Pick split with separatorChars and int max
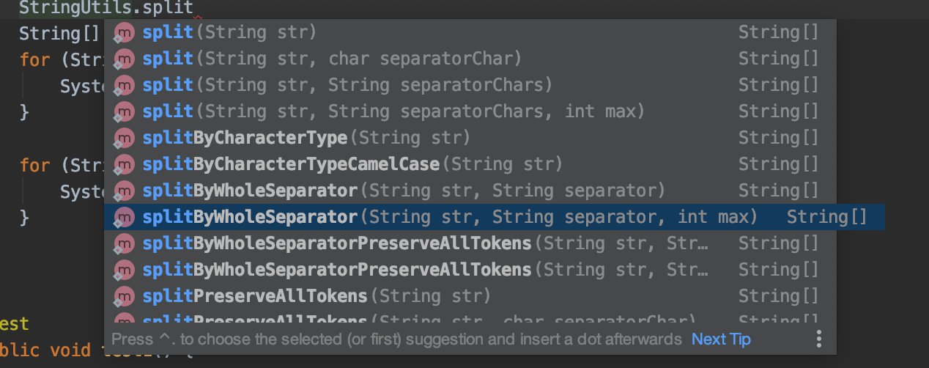929x368 pixels. pyautogui.click(x=393, y=111)
